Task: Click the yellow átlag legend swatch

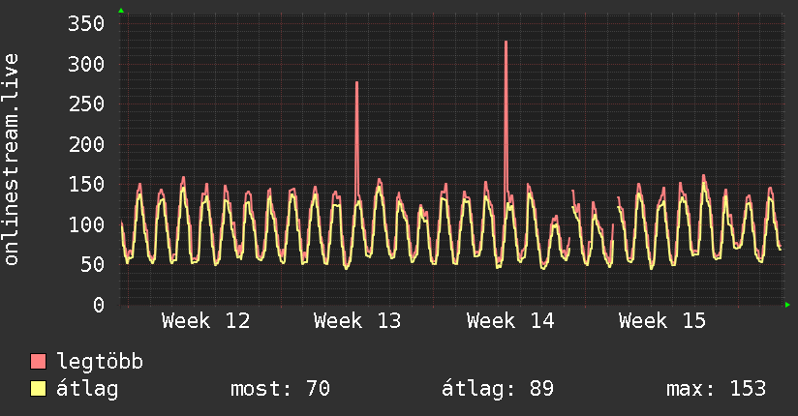Action: point(38,389)
